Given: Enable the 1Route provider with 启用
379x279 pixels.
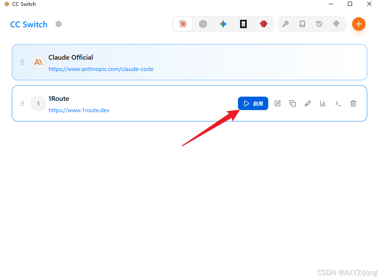Looking at the screenshot, I should click(x=253, y=103).
